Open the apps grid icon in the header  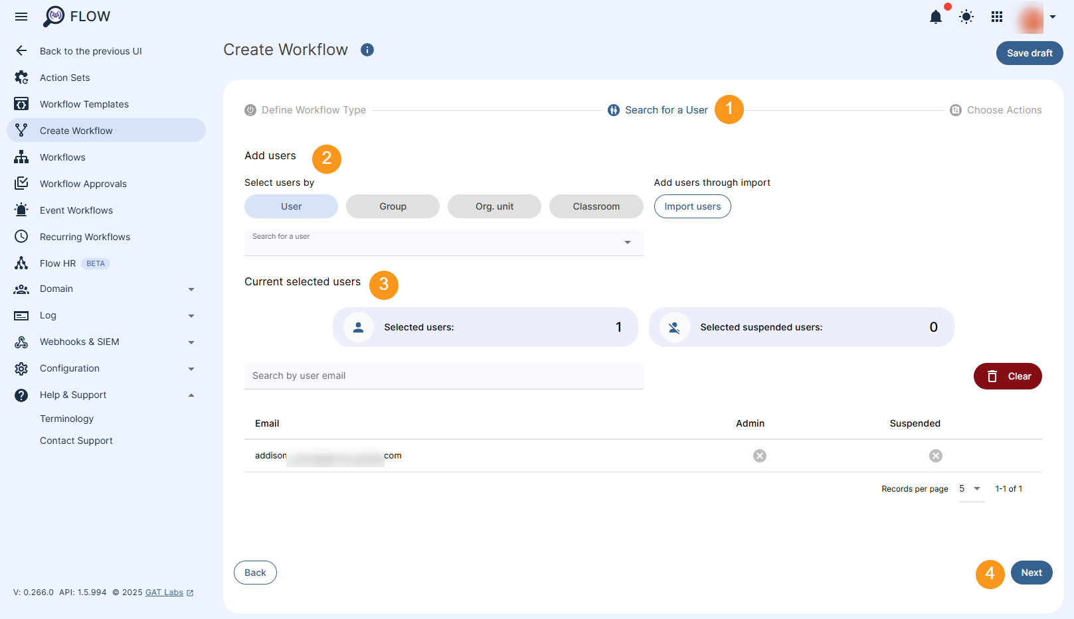click(996, 17)
